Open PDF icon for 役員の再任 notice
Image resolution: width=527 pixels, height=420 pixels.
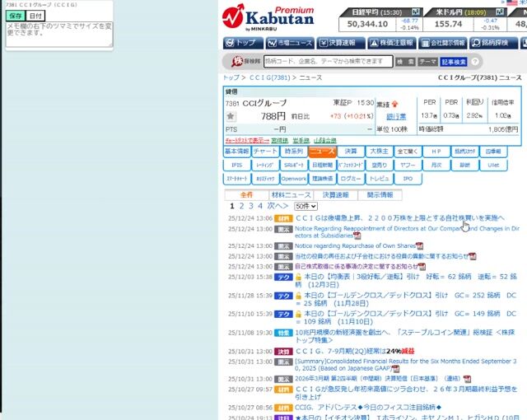coord(472,257)
